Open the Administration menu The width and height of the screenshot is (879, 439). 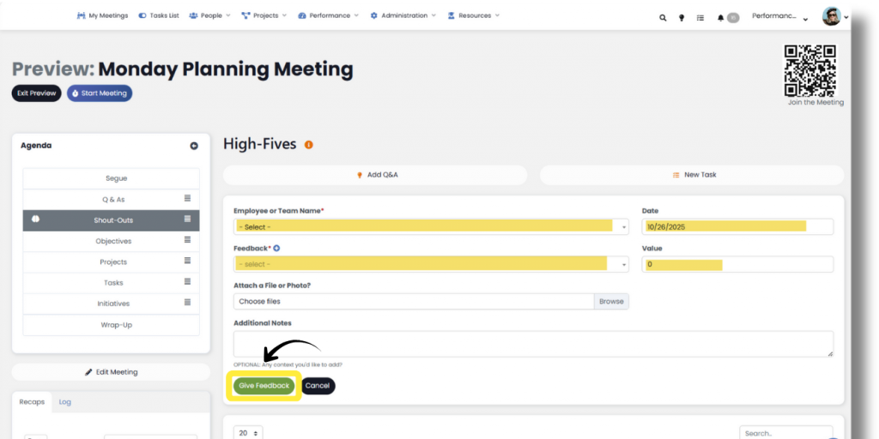[x=403, y=15]
